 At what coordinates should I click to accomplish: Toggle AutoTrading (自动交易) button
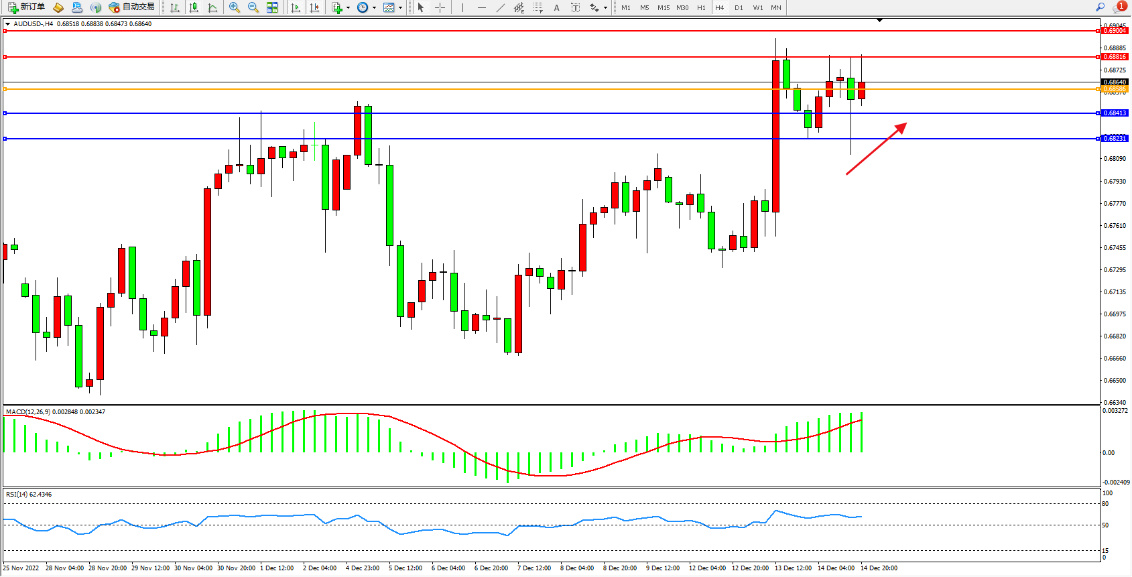[x=132, y=7]
